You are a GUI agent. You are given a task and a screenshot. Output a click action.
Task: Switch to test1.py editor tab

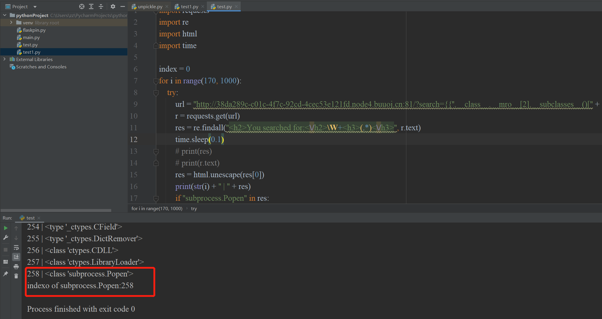pyautogui.click(x=189, y=6)
